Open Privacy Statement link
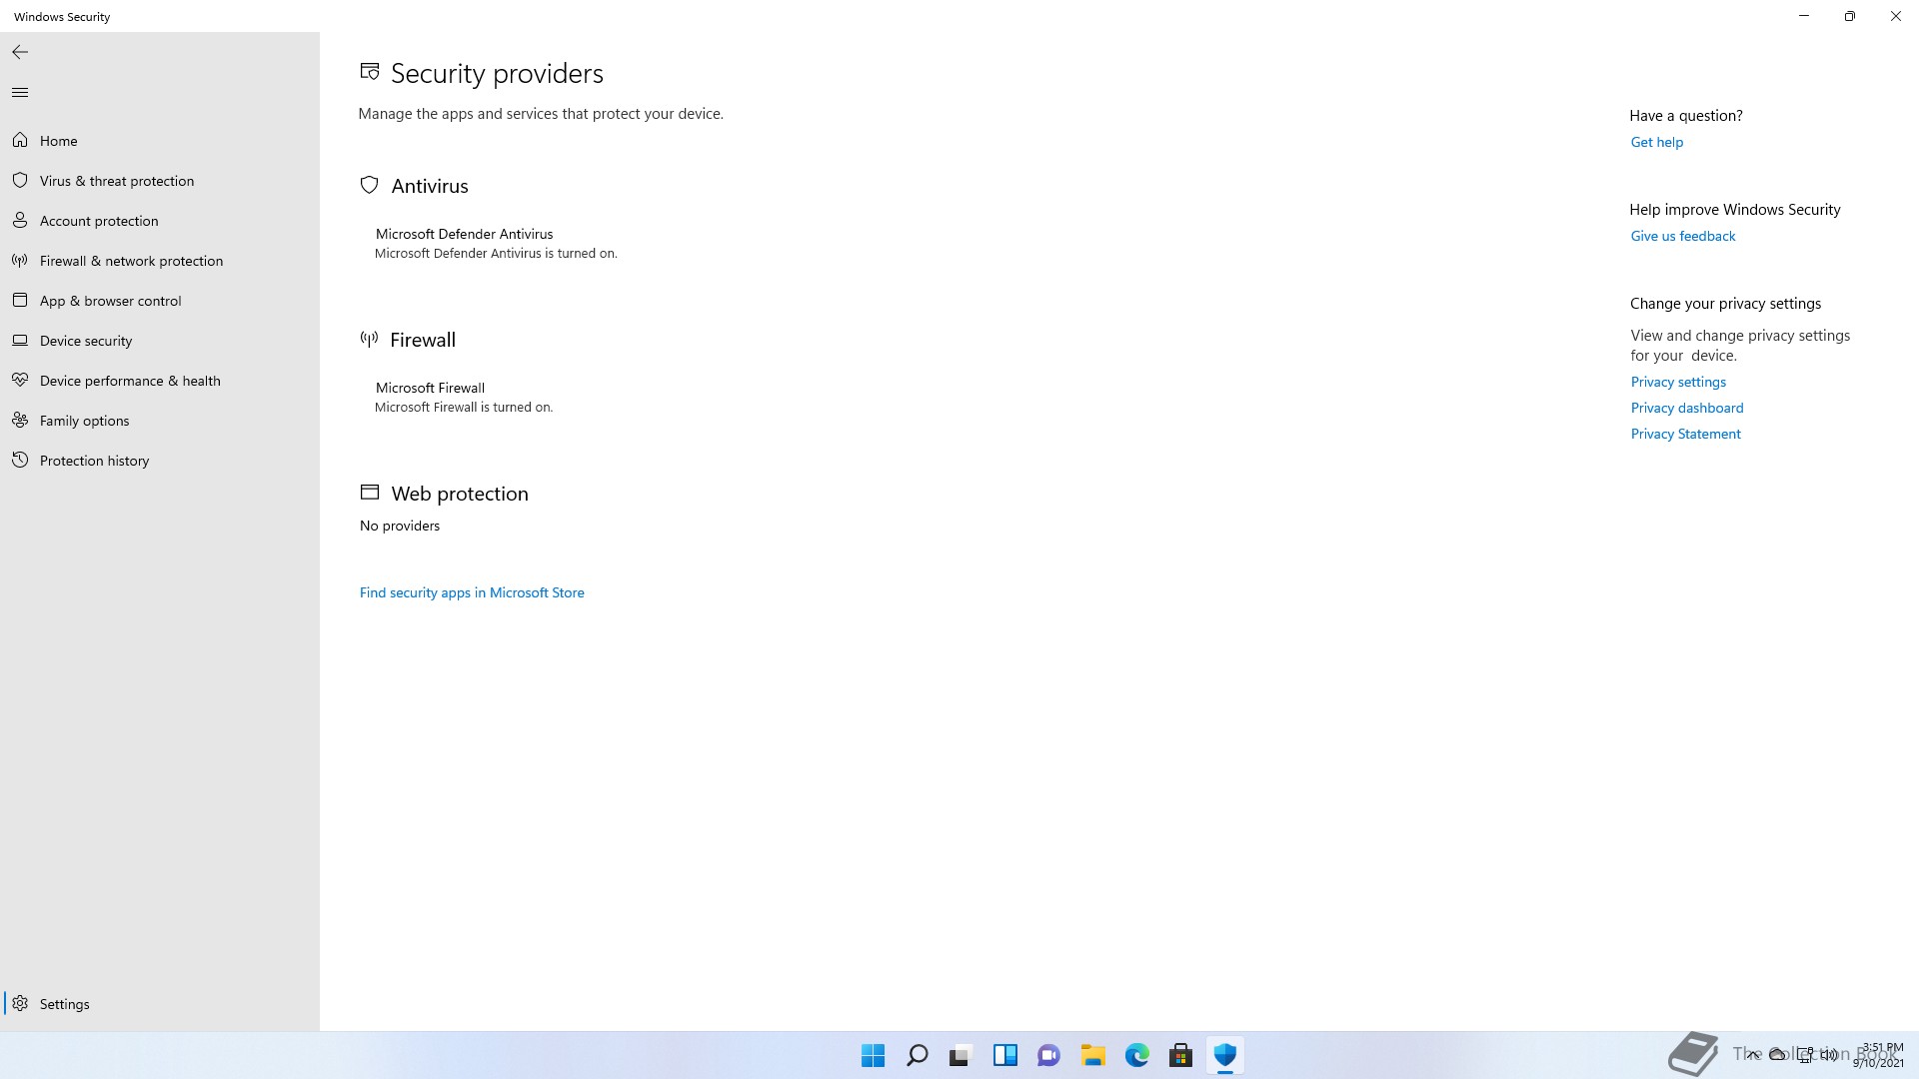 point(1685,434)
